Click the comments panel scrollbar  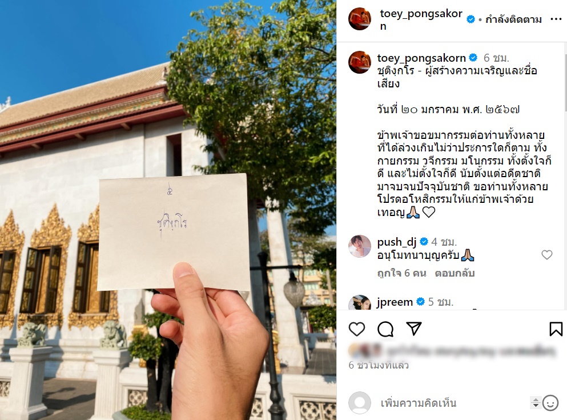pyautogui.click(x=565, y=83)
